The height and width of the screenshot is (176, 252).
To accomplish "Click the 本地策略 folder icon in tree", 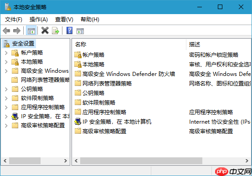I will (x=15, y=62).
